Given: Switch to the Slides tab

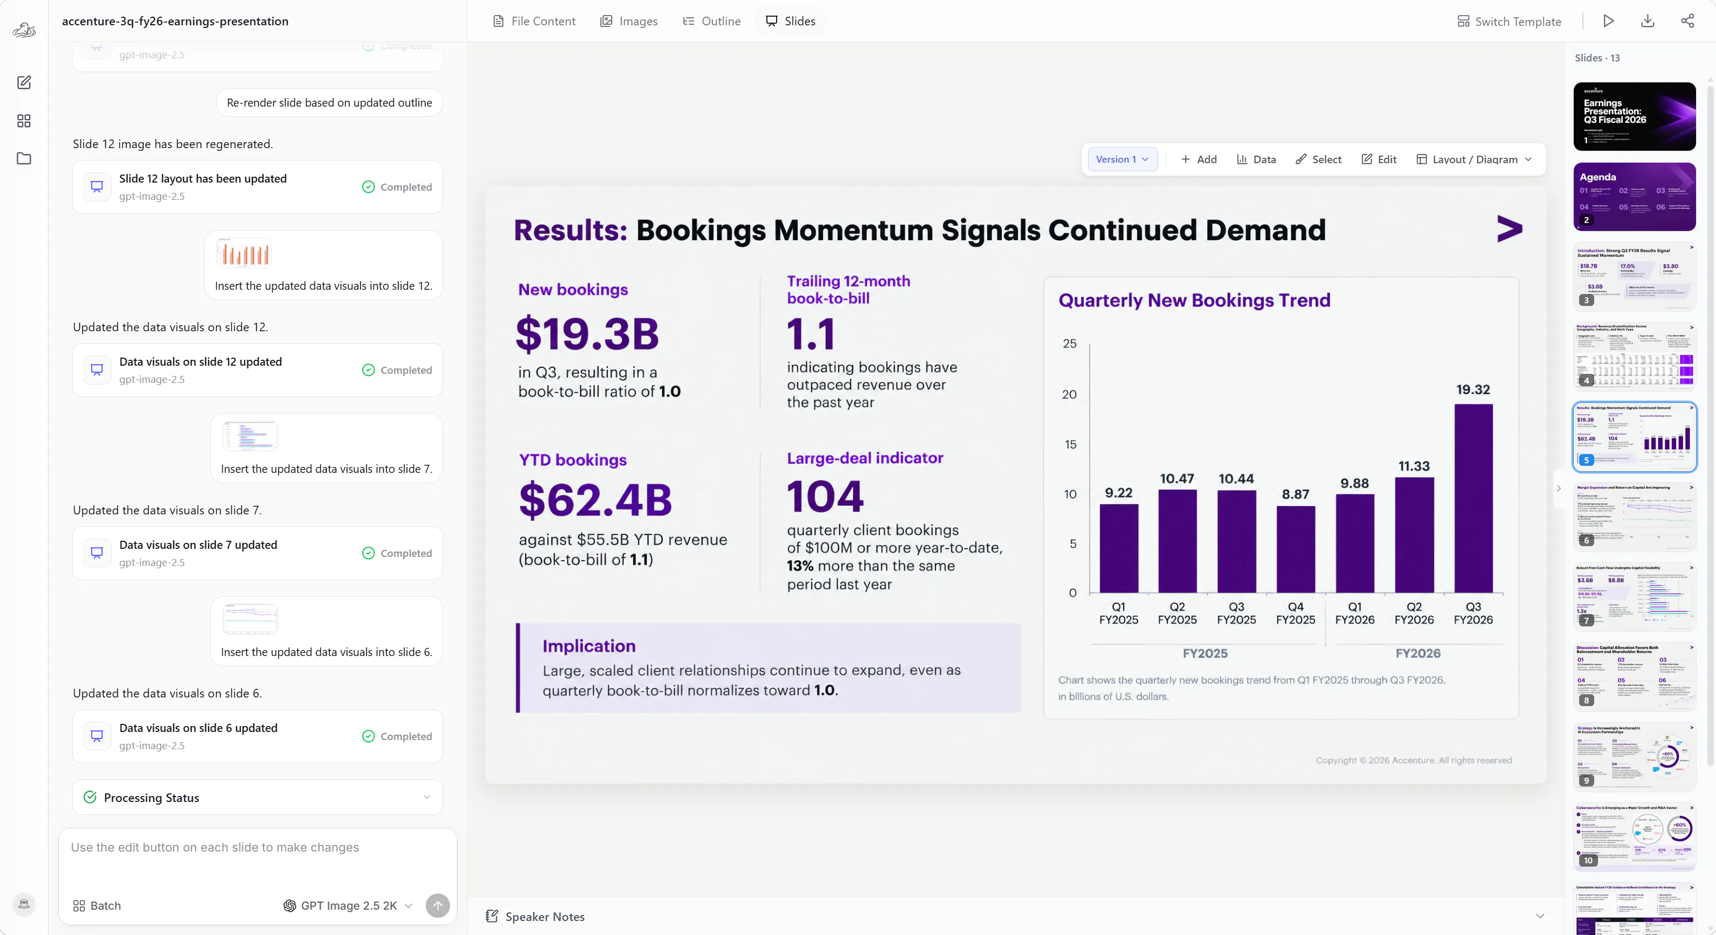Looking at the screenshot, I should 790,20.
